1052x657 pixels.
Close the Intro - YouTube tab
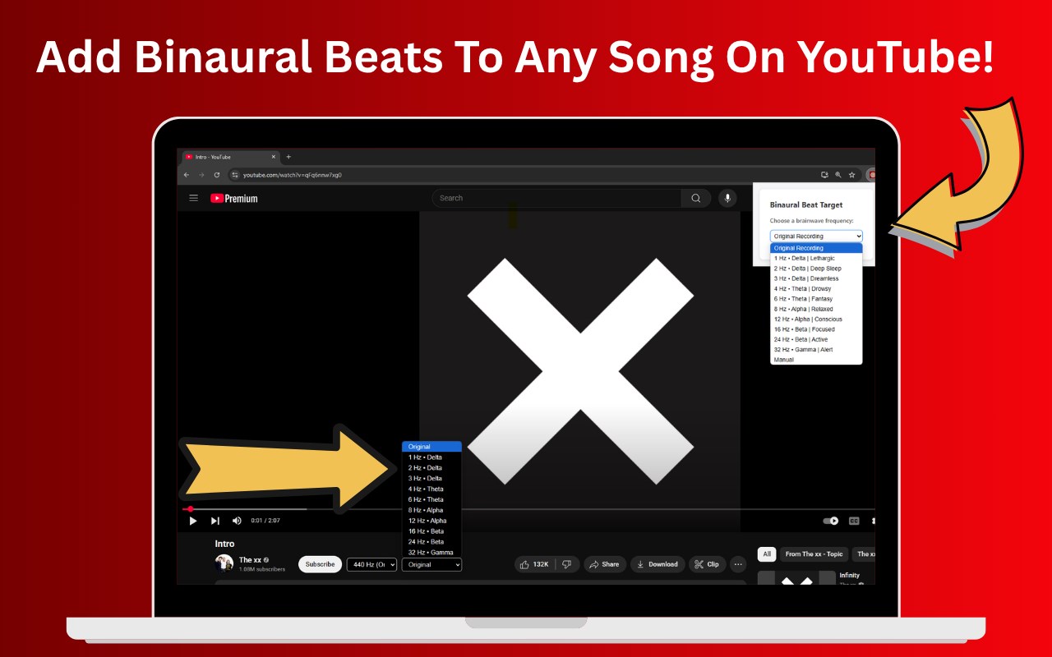tap(274, 157)
